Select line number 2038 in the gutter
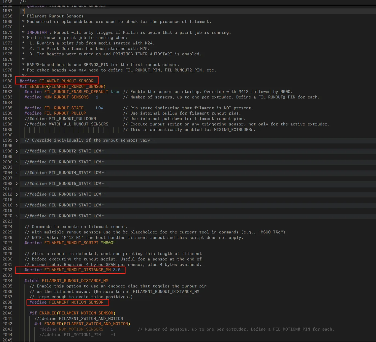 (7, 302)
